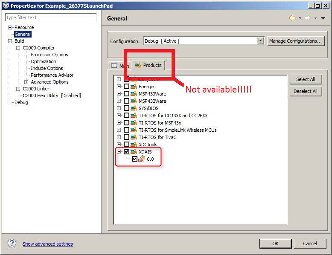
Task: Click the Deselect All button
Action: [x=306, y=91]
